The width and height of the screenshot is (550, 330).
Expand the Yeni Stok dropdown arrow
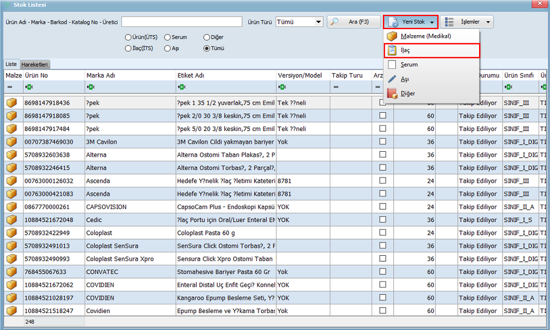point(432,23)
